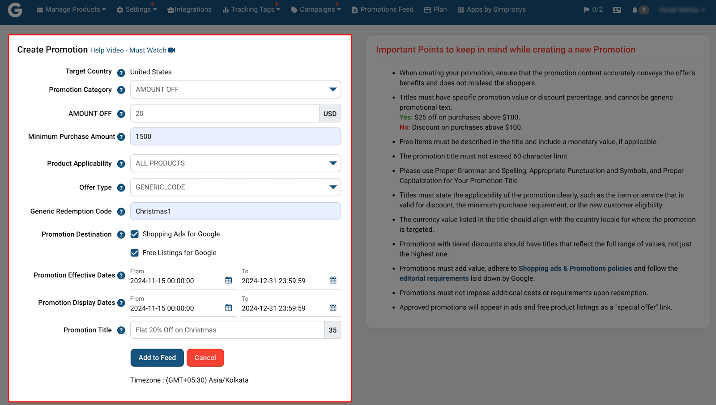Image resolution: width=716 pixels, height=405 pixels.
Task: Open the Settings menu
Action: (x=136, y=9)
